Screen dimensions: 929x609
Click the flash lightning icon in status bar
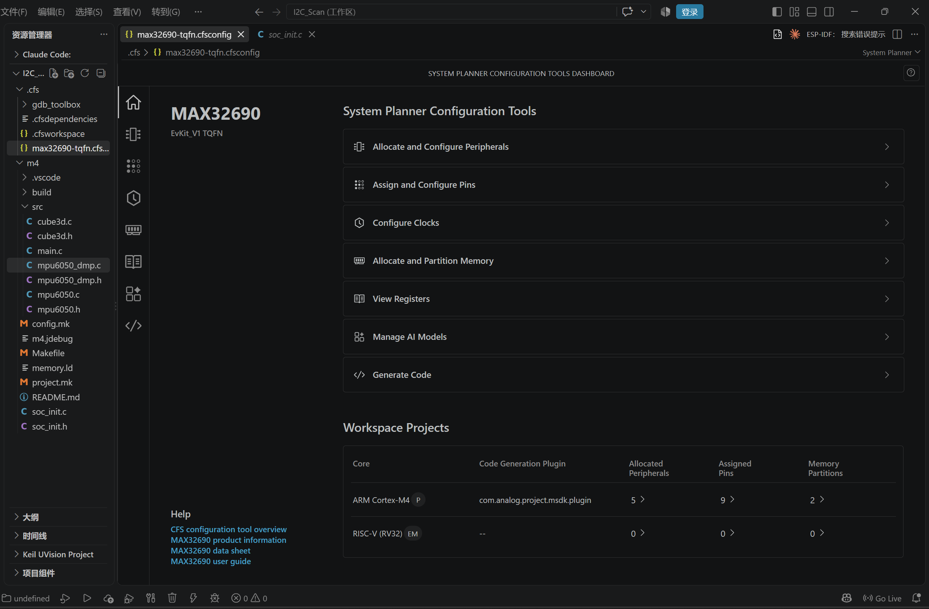coord(193,598)
